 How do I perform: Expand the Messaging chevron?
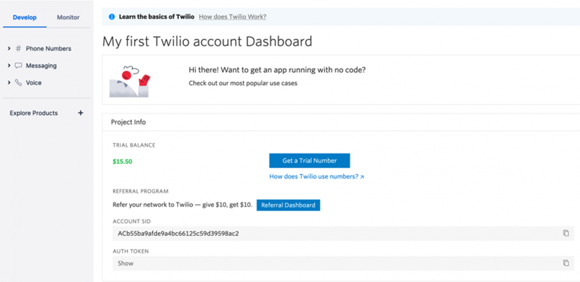(9, 65)
